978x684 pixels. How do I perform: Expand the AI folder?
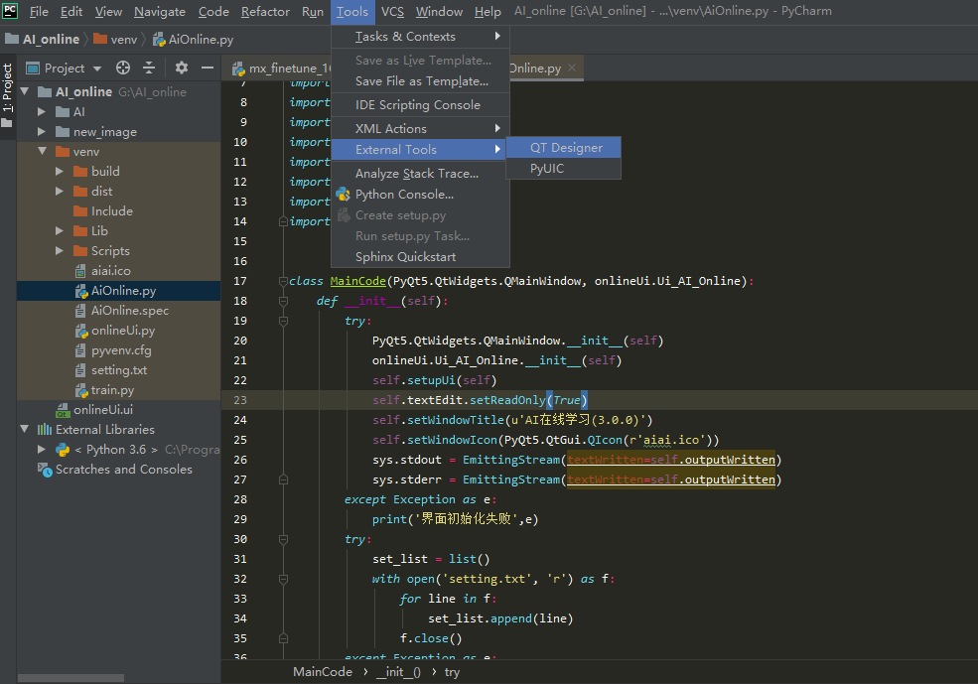42,111
